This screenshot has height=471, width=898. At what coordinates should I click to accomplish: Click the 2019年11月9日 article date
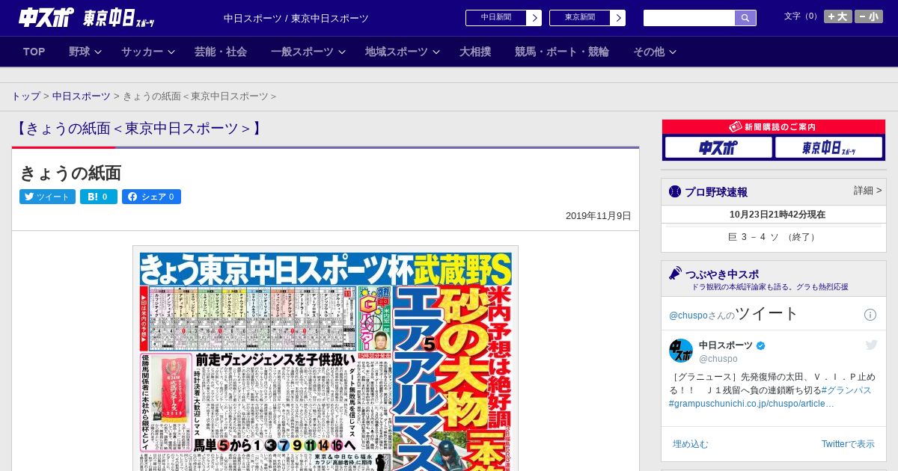[599, 216]
